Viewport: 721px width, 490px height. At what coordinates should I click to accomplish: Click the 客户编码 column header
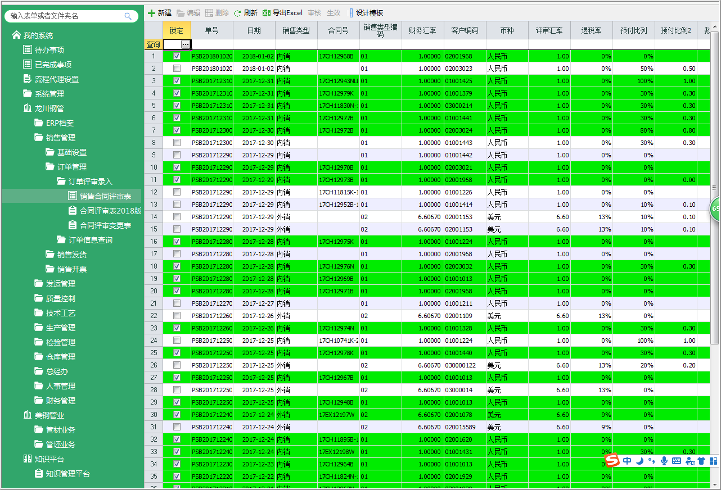coord(465,30)
